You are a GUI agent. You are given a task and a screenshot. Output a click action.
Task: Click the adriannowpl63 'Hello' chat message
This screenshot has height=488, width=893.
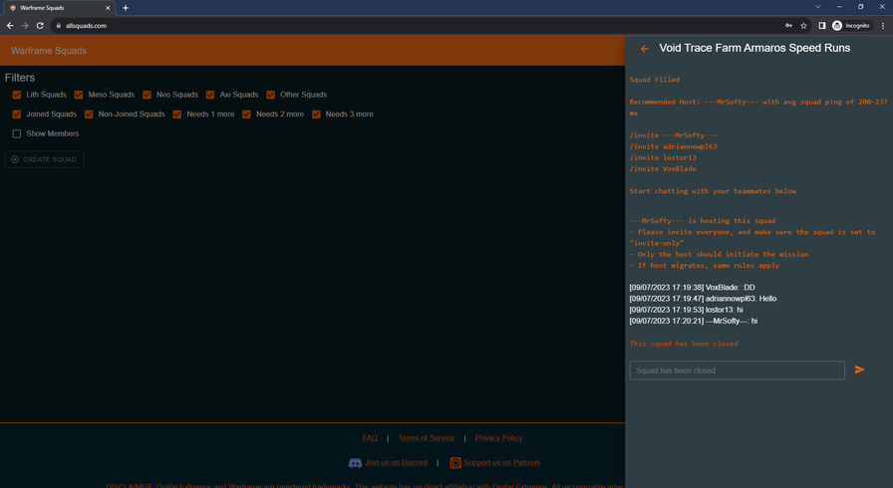(703, 299)
